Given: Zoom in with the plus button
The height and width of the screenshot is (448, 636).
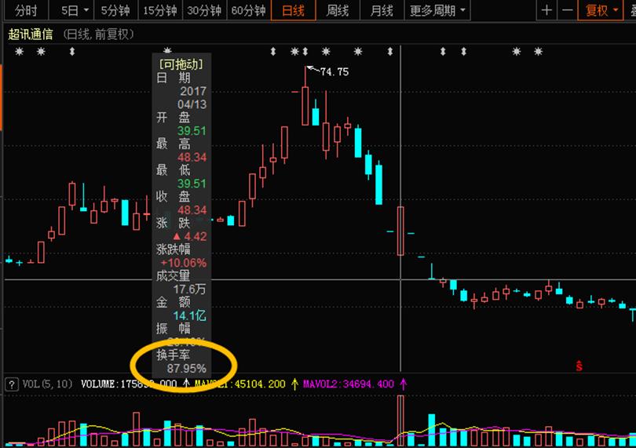Looking at the screenshot, I should click(546, 10).
